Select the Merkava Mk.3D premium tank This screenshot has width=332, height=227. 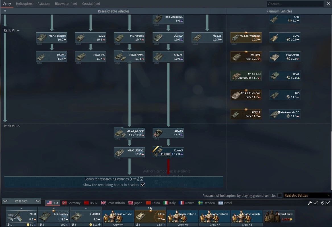[x=285, y=114]
